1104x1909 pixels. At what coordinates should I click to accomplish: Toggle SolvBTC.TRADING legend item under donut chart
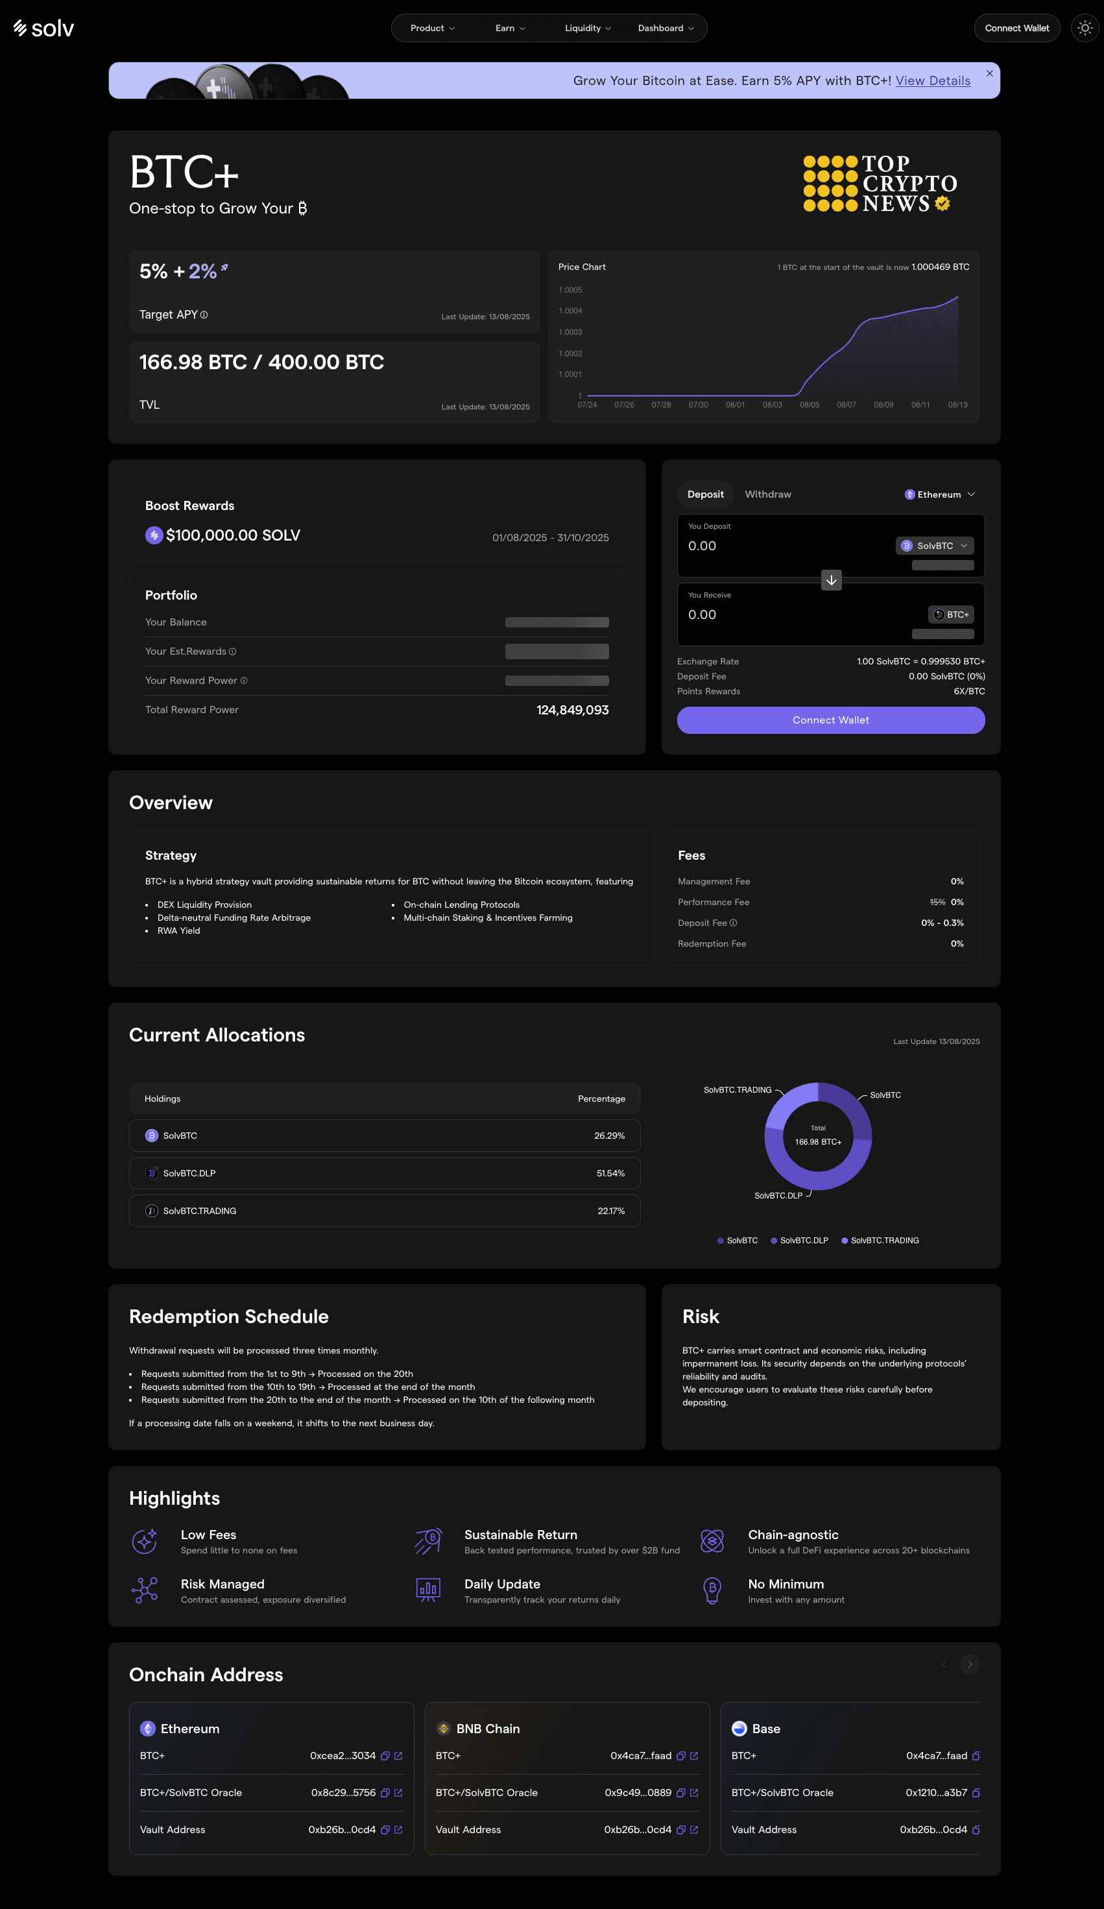point(880,1241)
